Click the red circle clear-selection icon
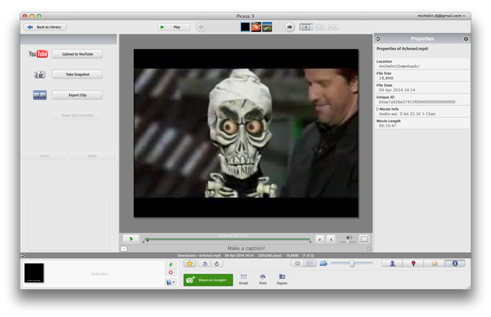 (x=170, y=272)
